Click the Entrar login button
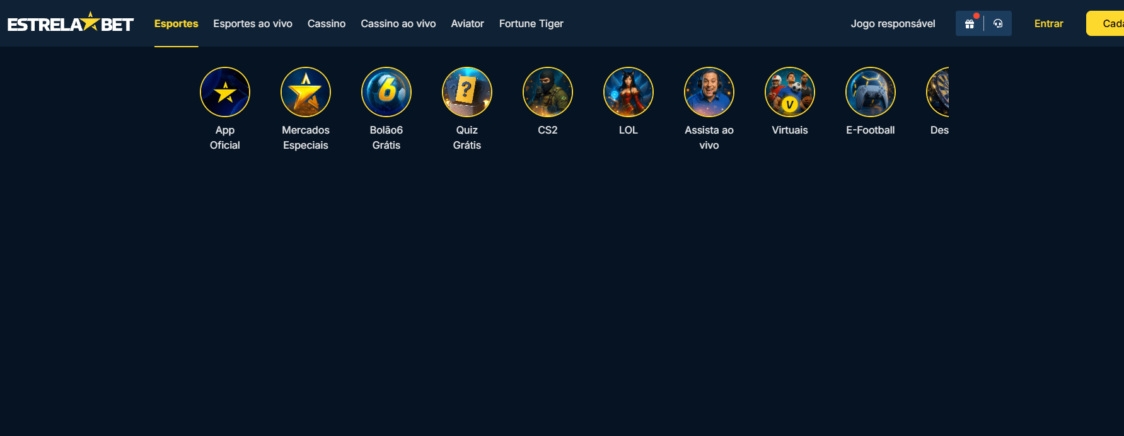The height and width of the screenshot is (436, 1124). click(1049, 23)
